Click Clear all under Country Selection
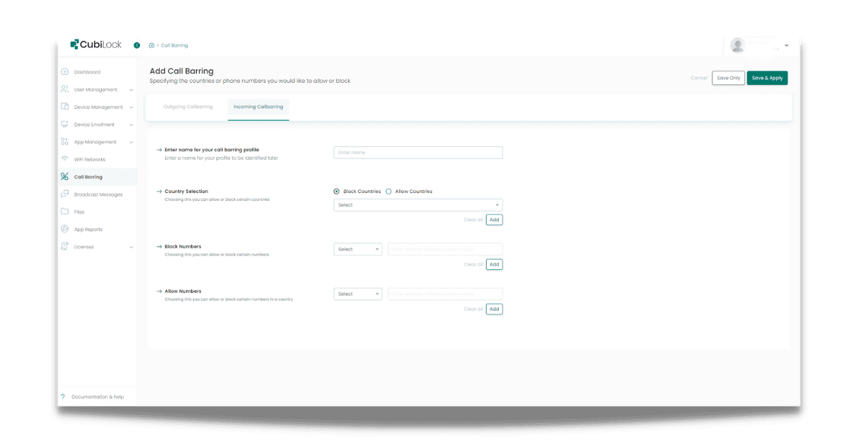 point(473,220)
